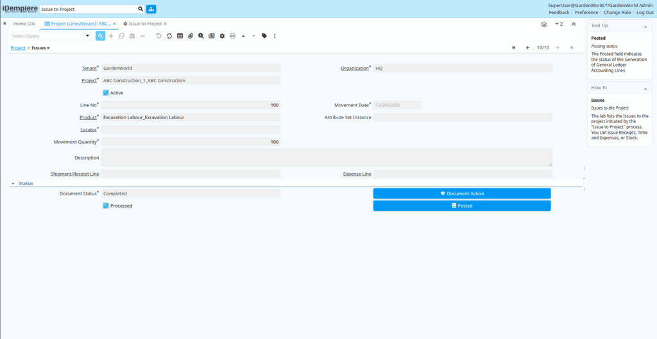Collapse the left side panel arrow
The image size is (657, 339).
point(4,24)
